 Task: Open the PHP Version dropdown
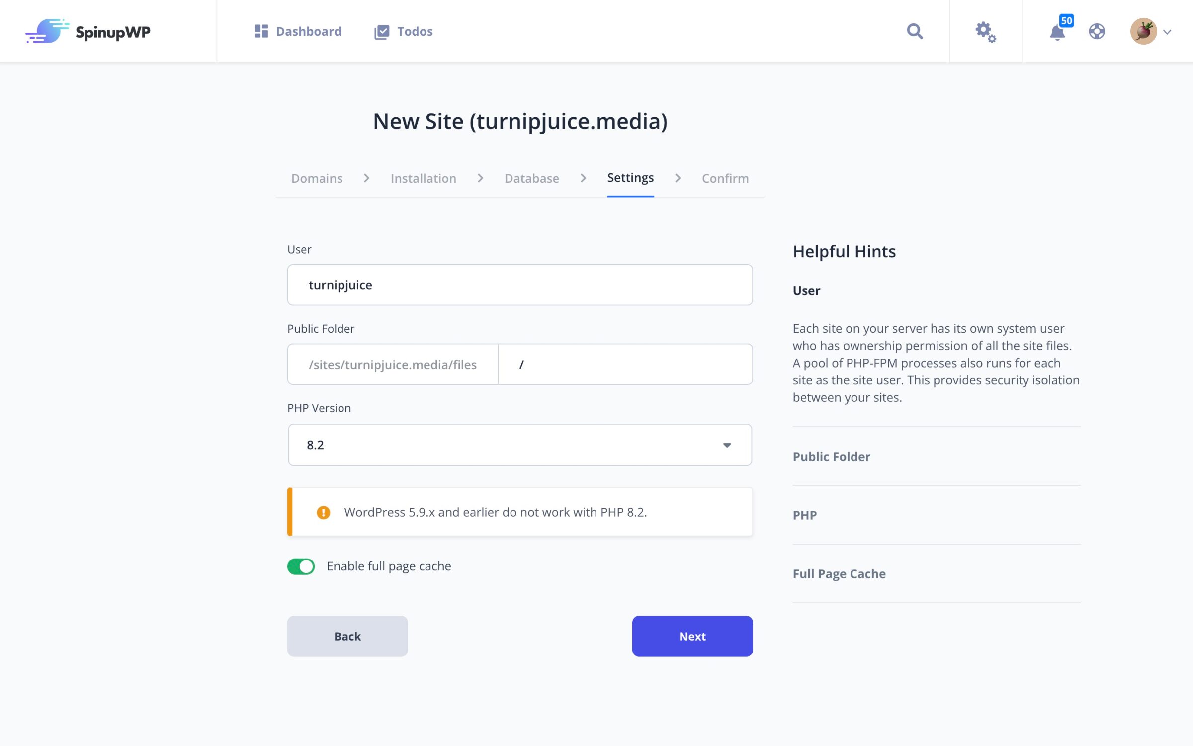520,445
